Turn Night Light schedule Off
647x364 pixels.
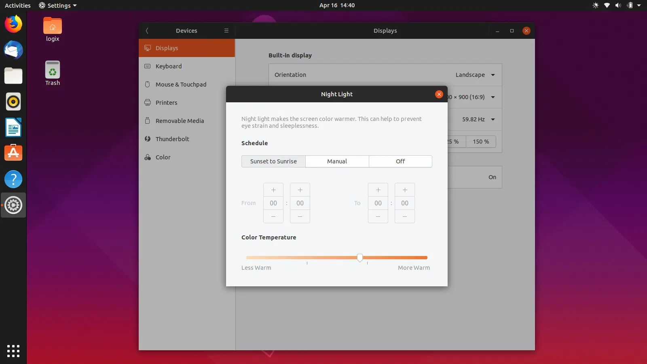point(400,161)
